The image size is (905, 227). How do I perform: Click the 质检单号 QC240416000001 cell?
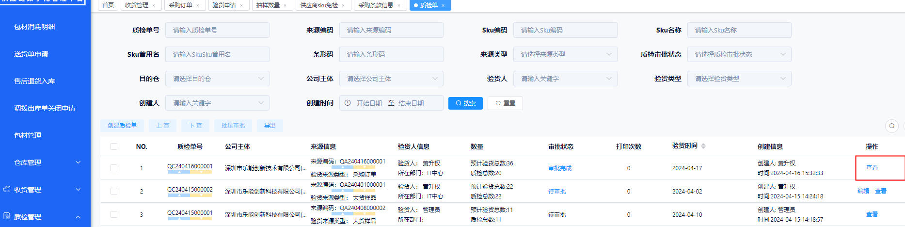coord(190,166)
